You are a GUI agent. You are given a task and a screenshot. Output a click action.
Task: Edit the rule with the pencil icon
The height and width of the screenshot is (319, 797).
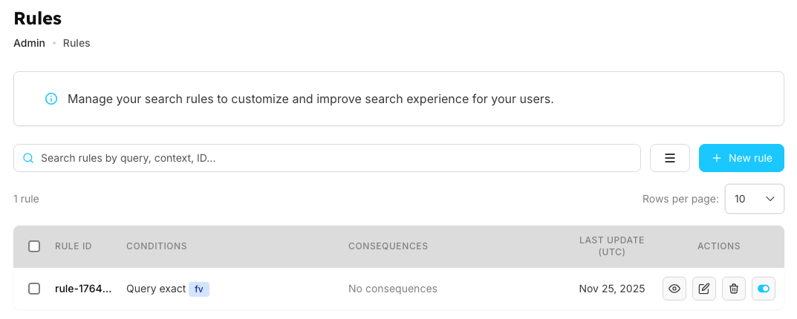pyautogui.click(x=704, y=289)
